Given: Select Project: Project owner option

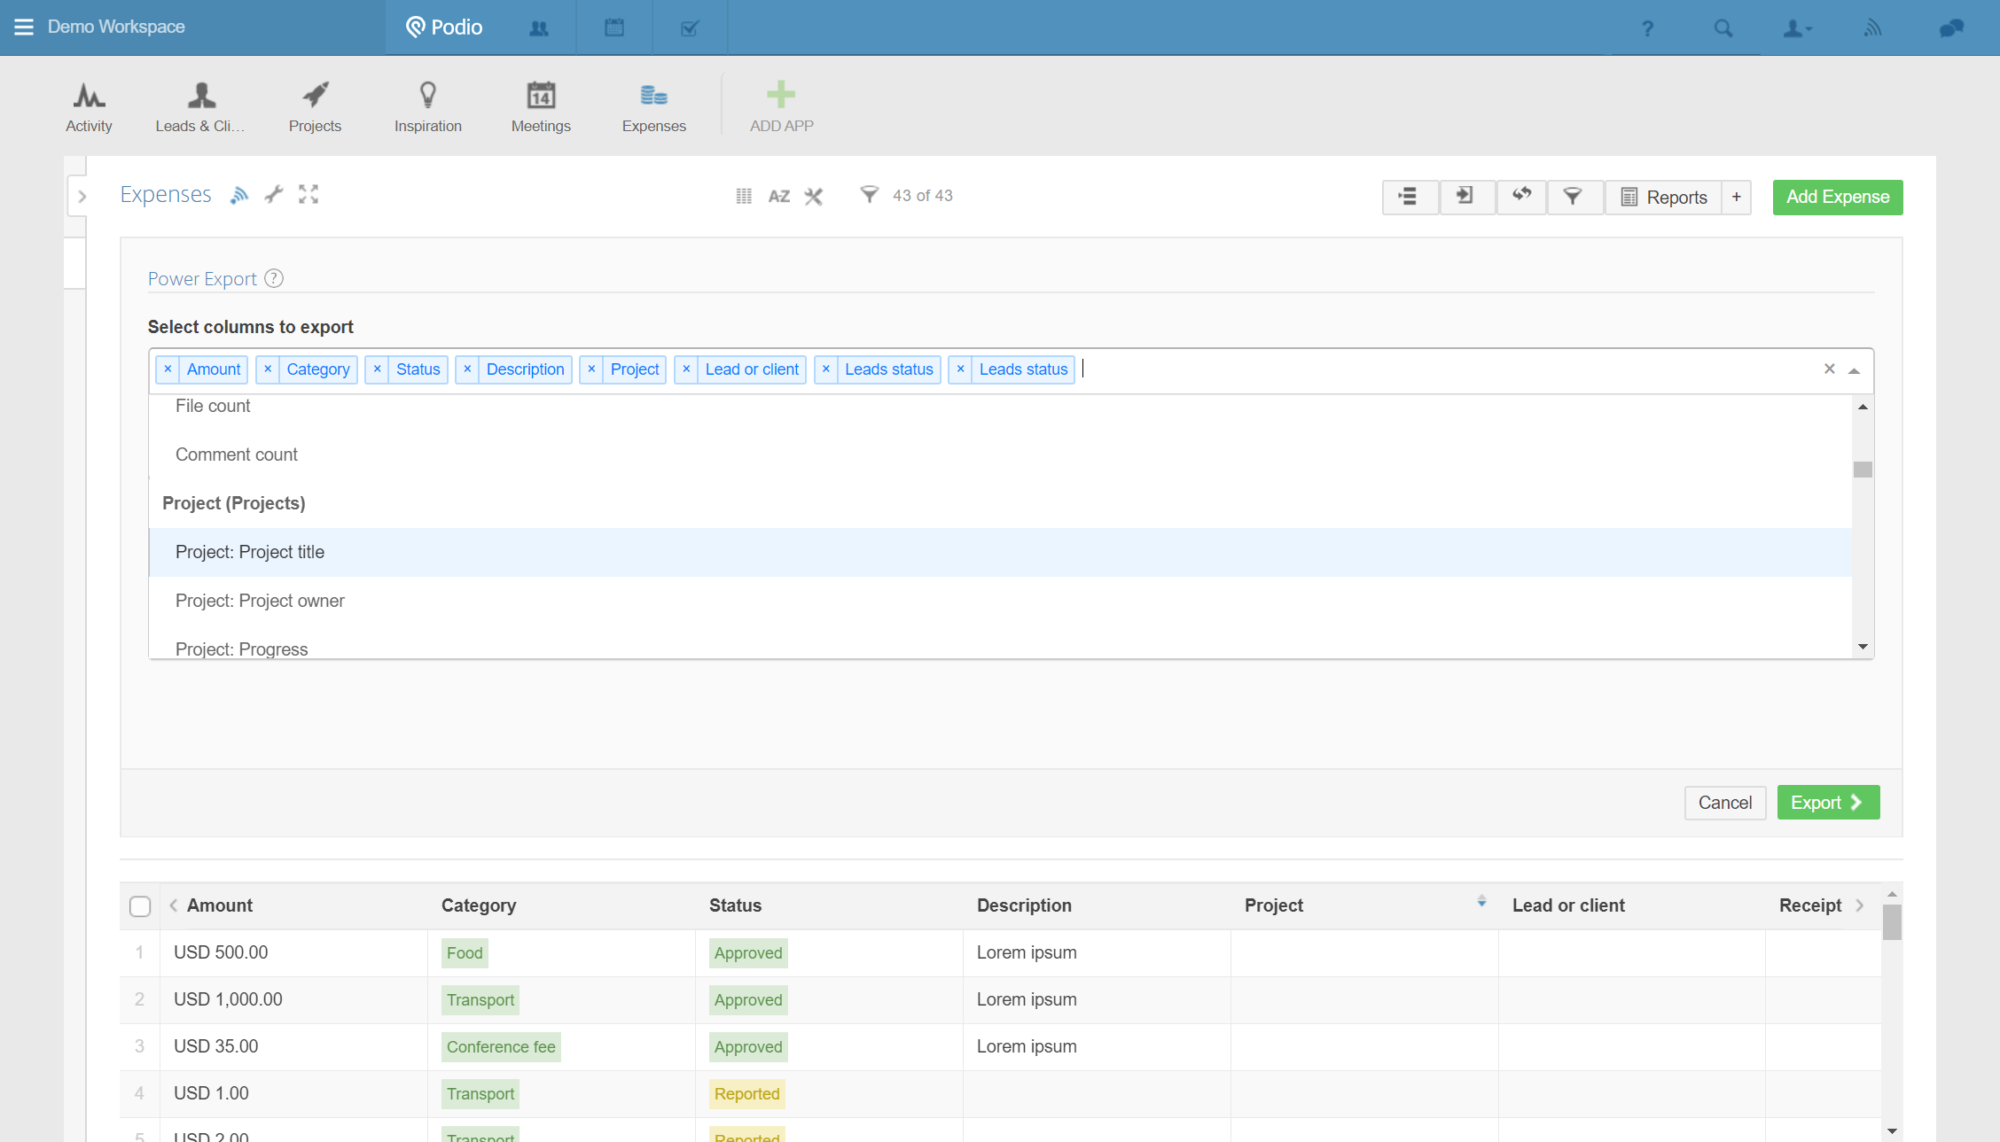Looking at the screenshot, I should [x=260, y=601].
